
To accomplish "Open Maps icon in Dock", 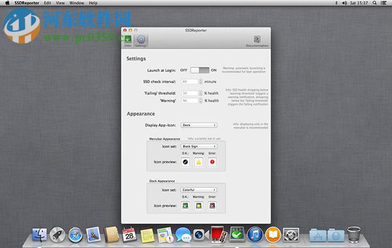I will tap(165, 235).
